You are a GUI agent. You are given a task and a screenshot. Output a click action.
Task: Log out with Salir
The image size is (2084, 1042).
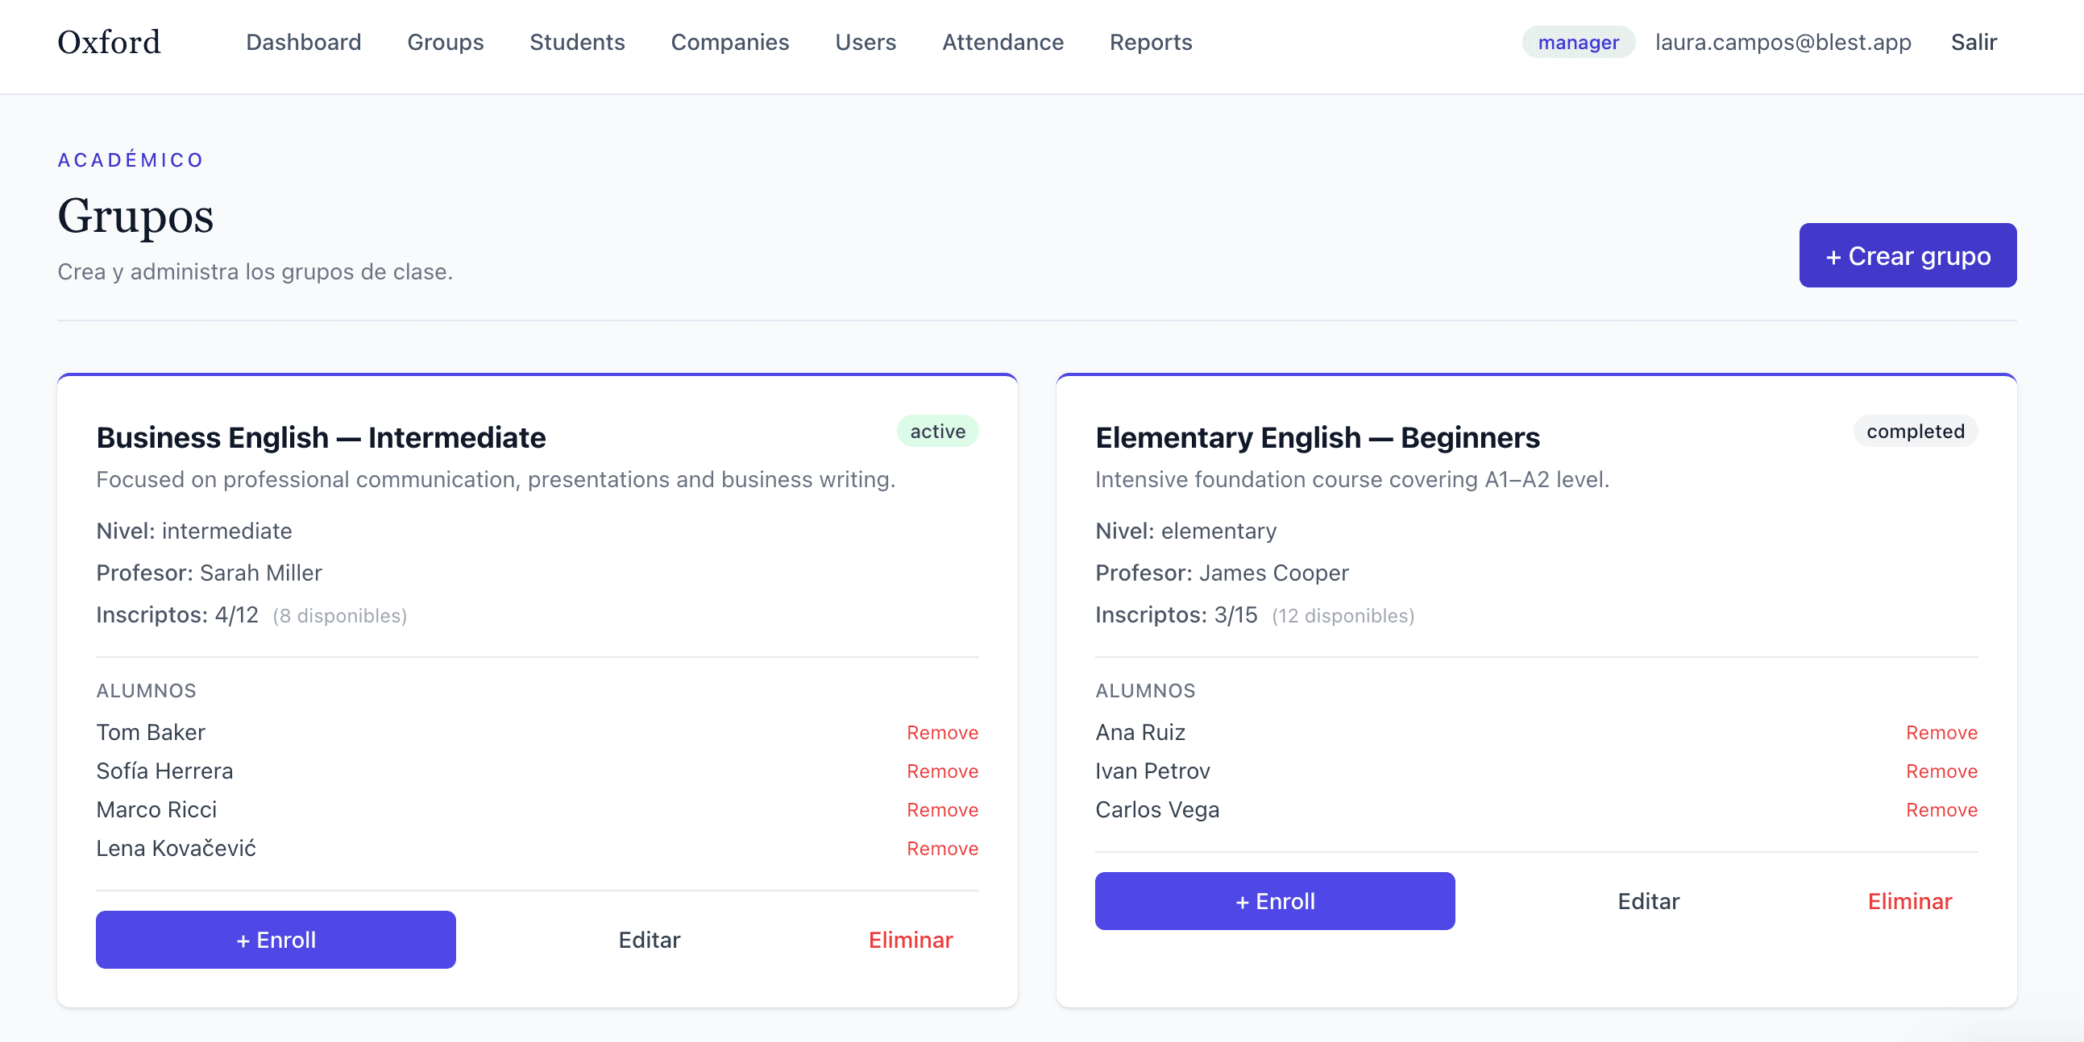point(1973,42)
